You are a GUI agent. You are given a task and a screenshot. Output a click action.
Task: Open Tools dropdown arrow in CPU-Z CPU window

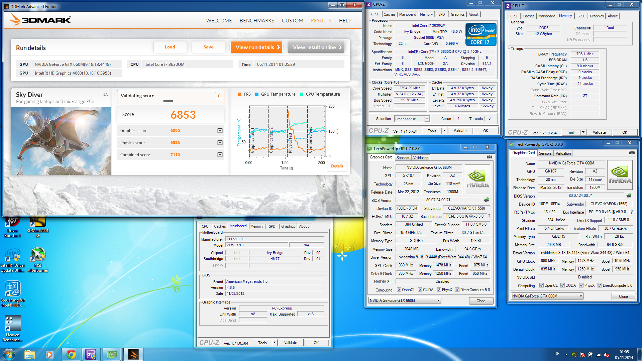pos(444,131)
